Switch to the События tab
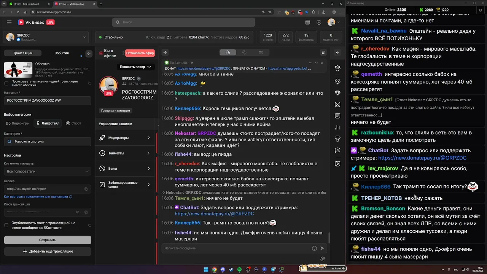The image size is (487, 274). pyautogui.click(x=62, y=53)
